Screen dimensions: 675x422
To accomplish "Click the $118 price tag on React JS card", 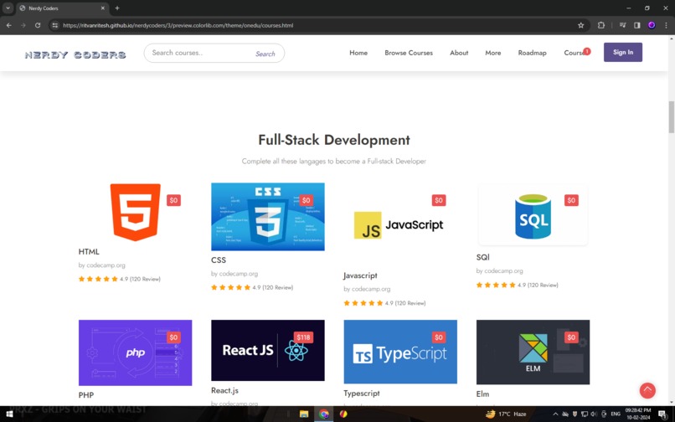I will point(303,337).
